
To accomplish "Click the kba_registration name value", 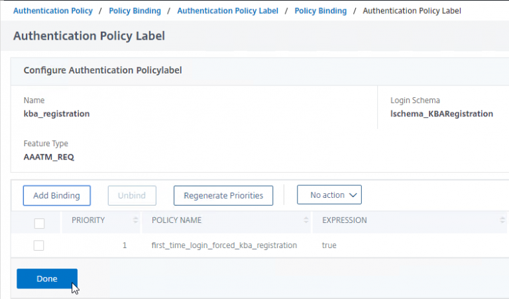I will pyautogui.click(x=56, y=114).
